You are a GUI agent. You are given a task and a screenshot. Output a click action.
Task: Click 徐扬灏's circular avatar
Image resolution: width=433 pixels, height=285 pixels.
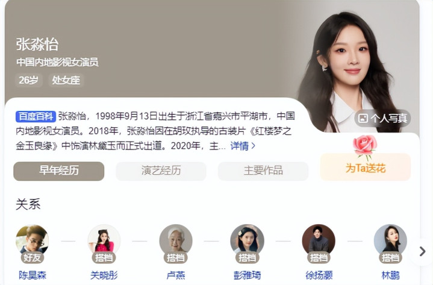[x=319, y=240]
